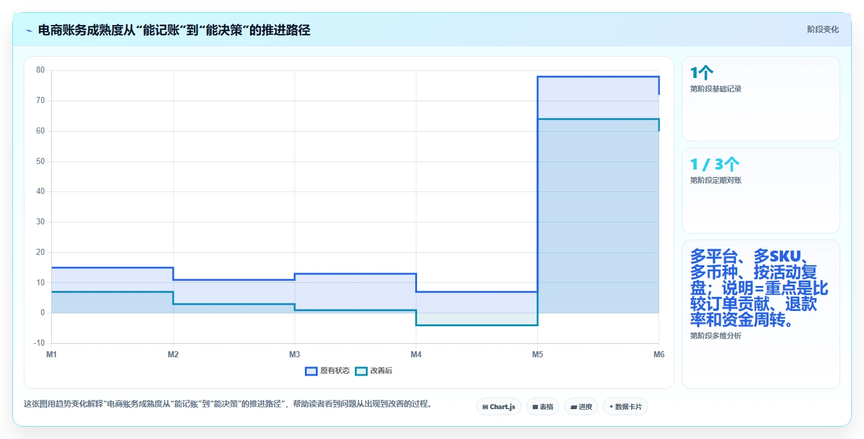
Task: Click the 改善后 teal legend swatch
Action: tap(361, 371)
